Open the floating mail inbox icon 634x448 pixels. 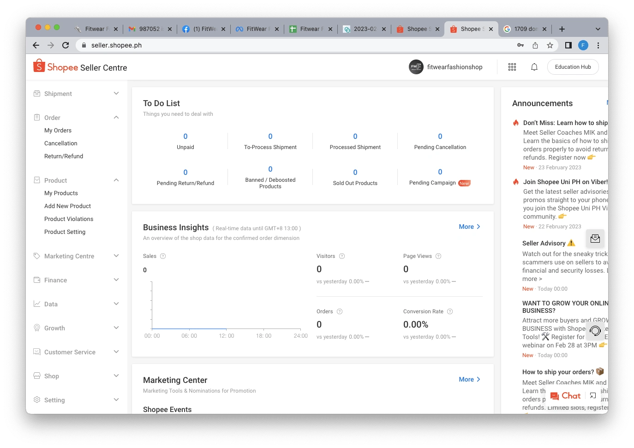(x=595, y=239)
